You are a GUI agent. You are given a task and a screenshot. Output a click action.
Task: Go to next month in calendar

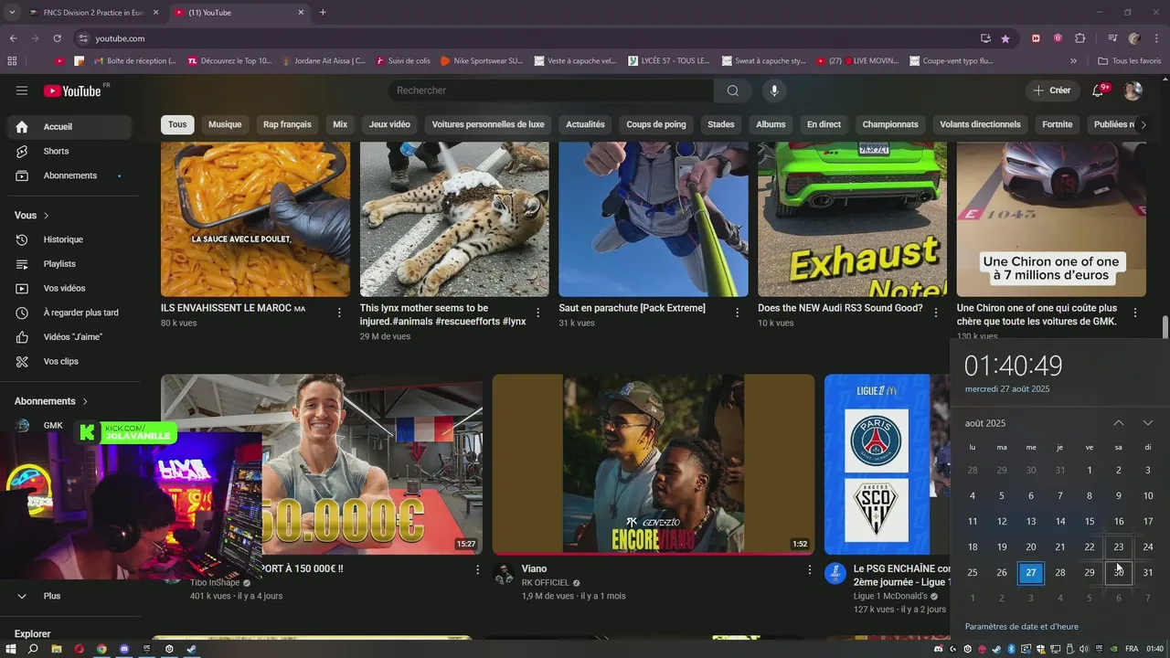click(1148, 423)
